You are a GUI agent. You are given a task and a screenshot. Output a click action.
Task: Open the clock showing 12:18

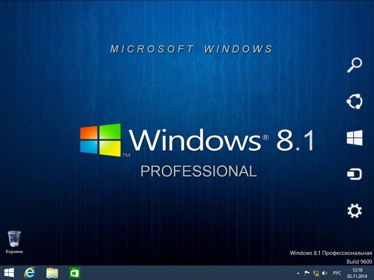(357, 273)
